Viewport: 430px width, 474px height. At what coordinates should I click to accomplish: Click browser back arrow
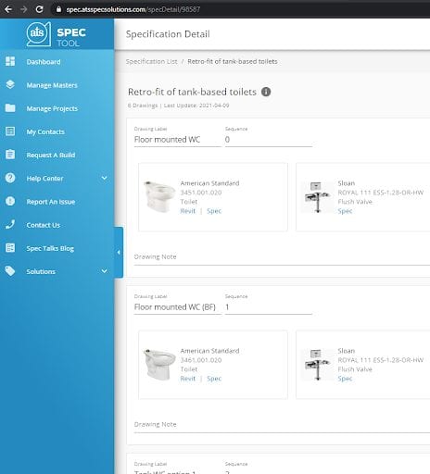click(8, 9)
